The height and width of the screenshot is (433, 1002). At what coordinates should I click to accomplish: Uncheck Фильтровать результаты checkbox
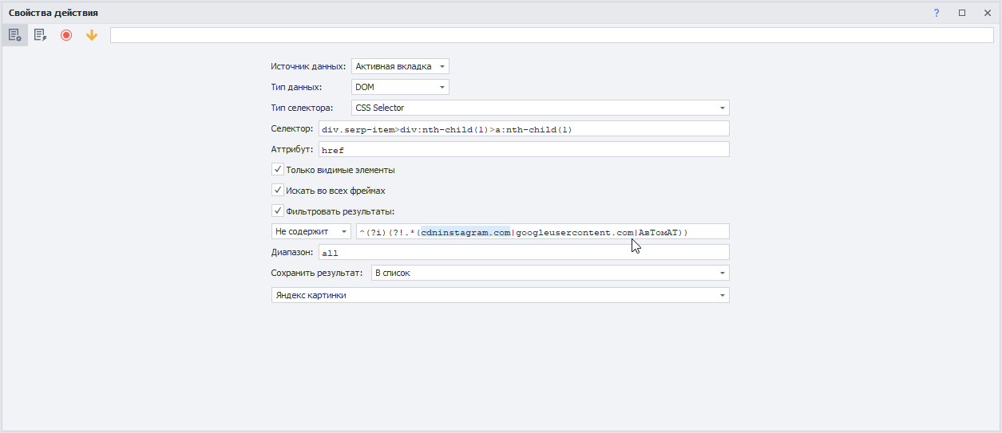click(278, 211)
